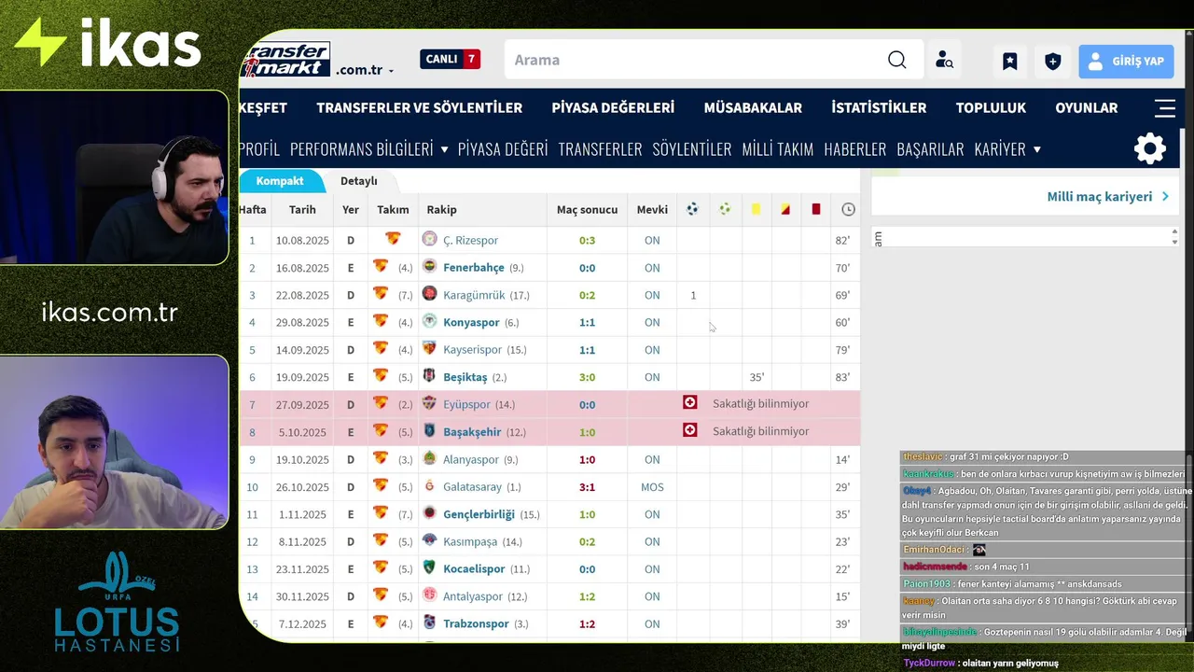Open the MİLLİ TAKIM sub-tab
This screenshot has height=672, width=1194.
[778, 149]
